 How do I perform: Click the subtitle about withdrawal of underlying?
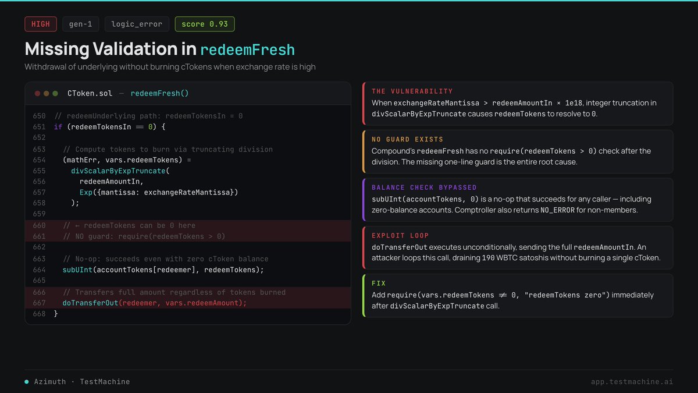pos(170,67)
